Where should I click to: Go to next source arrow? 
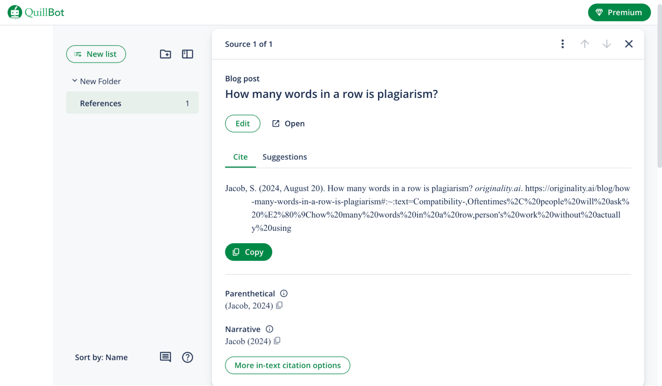pos(607,44)
